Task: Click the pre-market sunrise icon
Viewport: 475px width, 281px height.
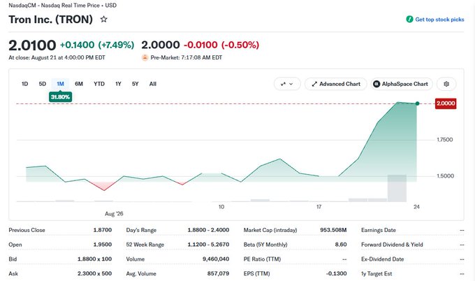Action: (145, 57)
